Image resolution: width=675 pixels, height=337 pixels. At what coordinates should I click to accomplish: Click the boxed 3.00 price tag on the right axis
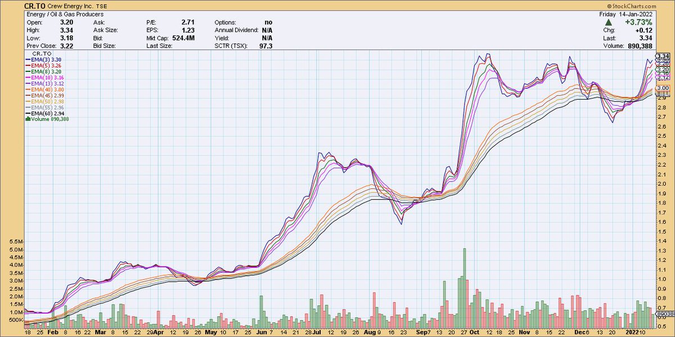(x=663, y=88)
